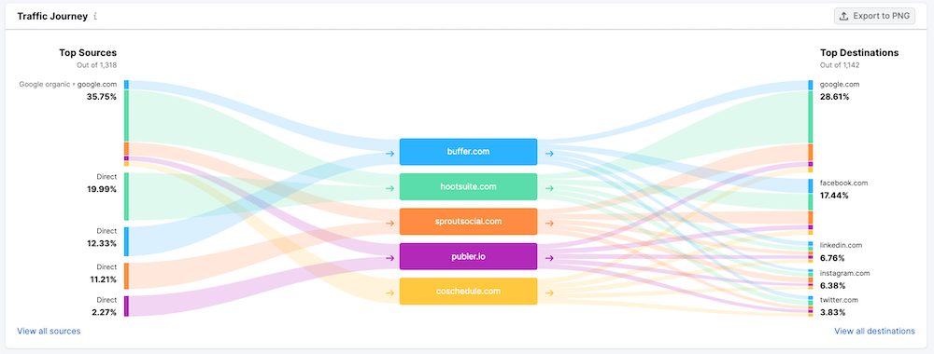
Task: Export the chart with Export to PNG
Action: click(874, 16)
